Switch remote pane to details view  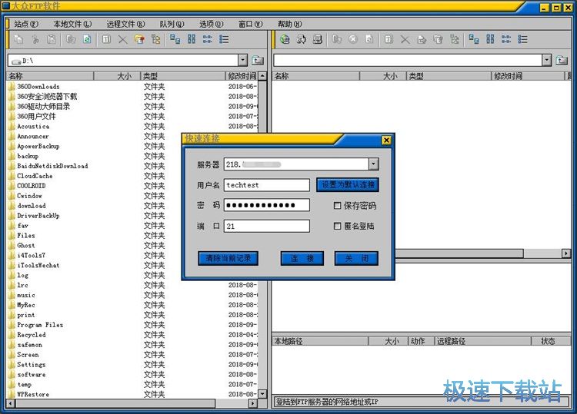point(522,39)
